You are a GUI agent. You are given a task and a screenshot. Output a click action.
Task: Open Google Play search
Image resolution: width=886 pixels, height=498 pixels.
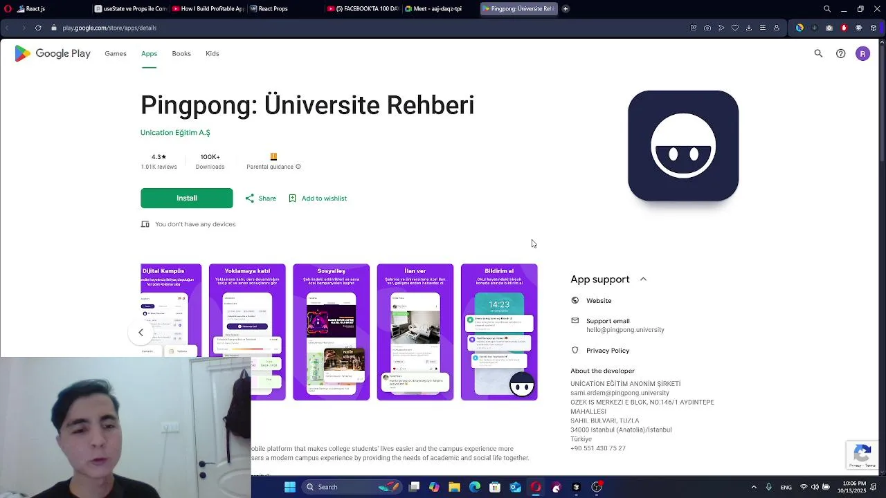coord(818,53)
